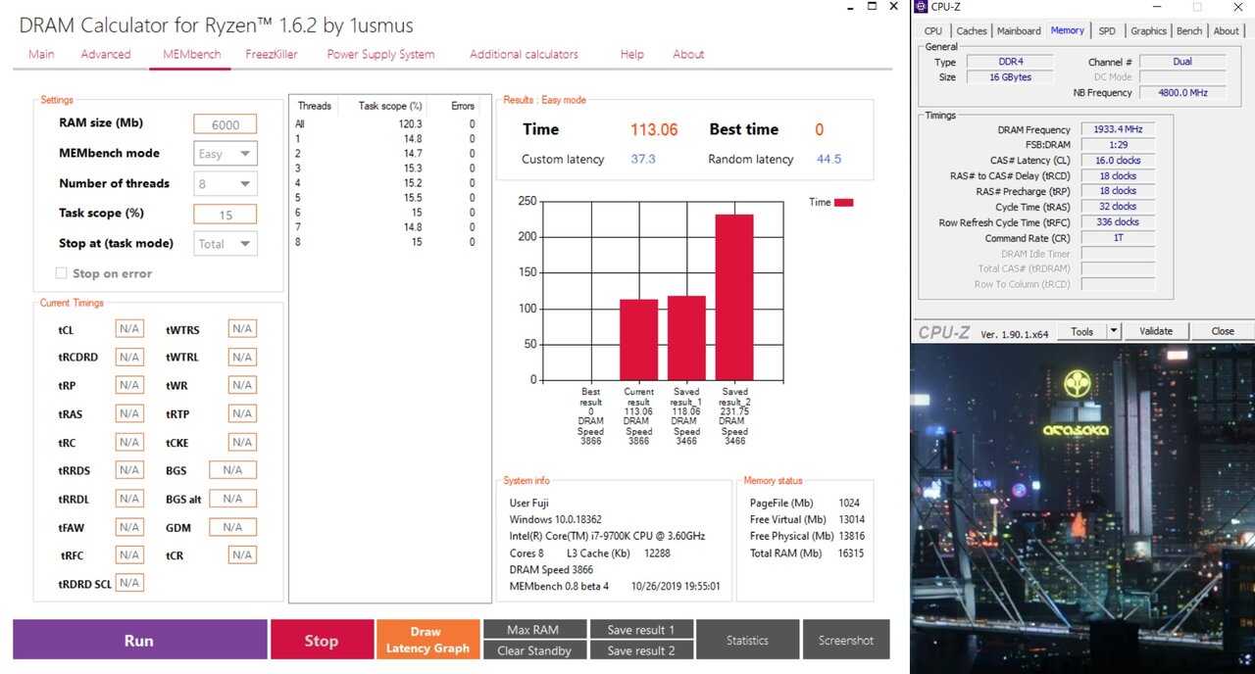
Task: Open the Graphics tab in CPU-Z
Action: (1148, 30)
